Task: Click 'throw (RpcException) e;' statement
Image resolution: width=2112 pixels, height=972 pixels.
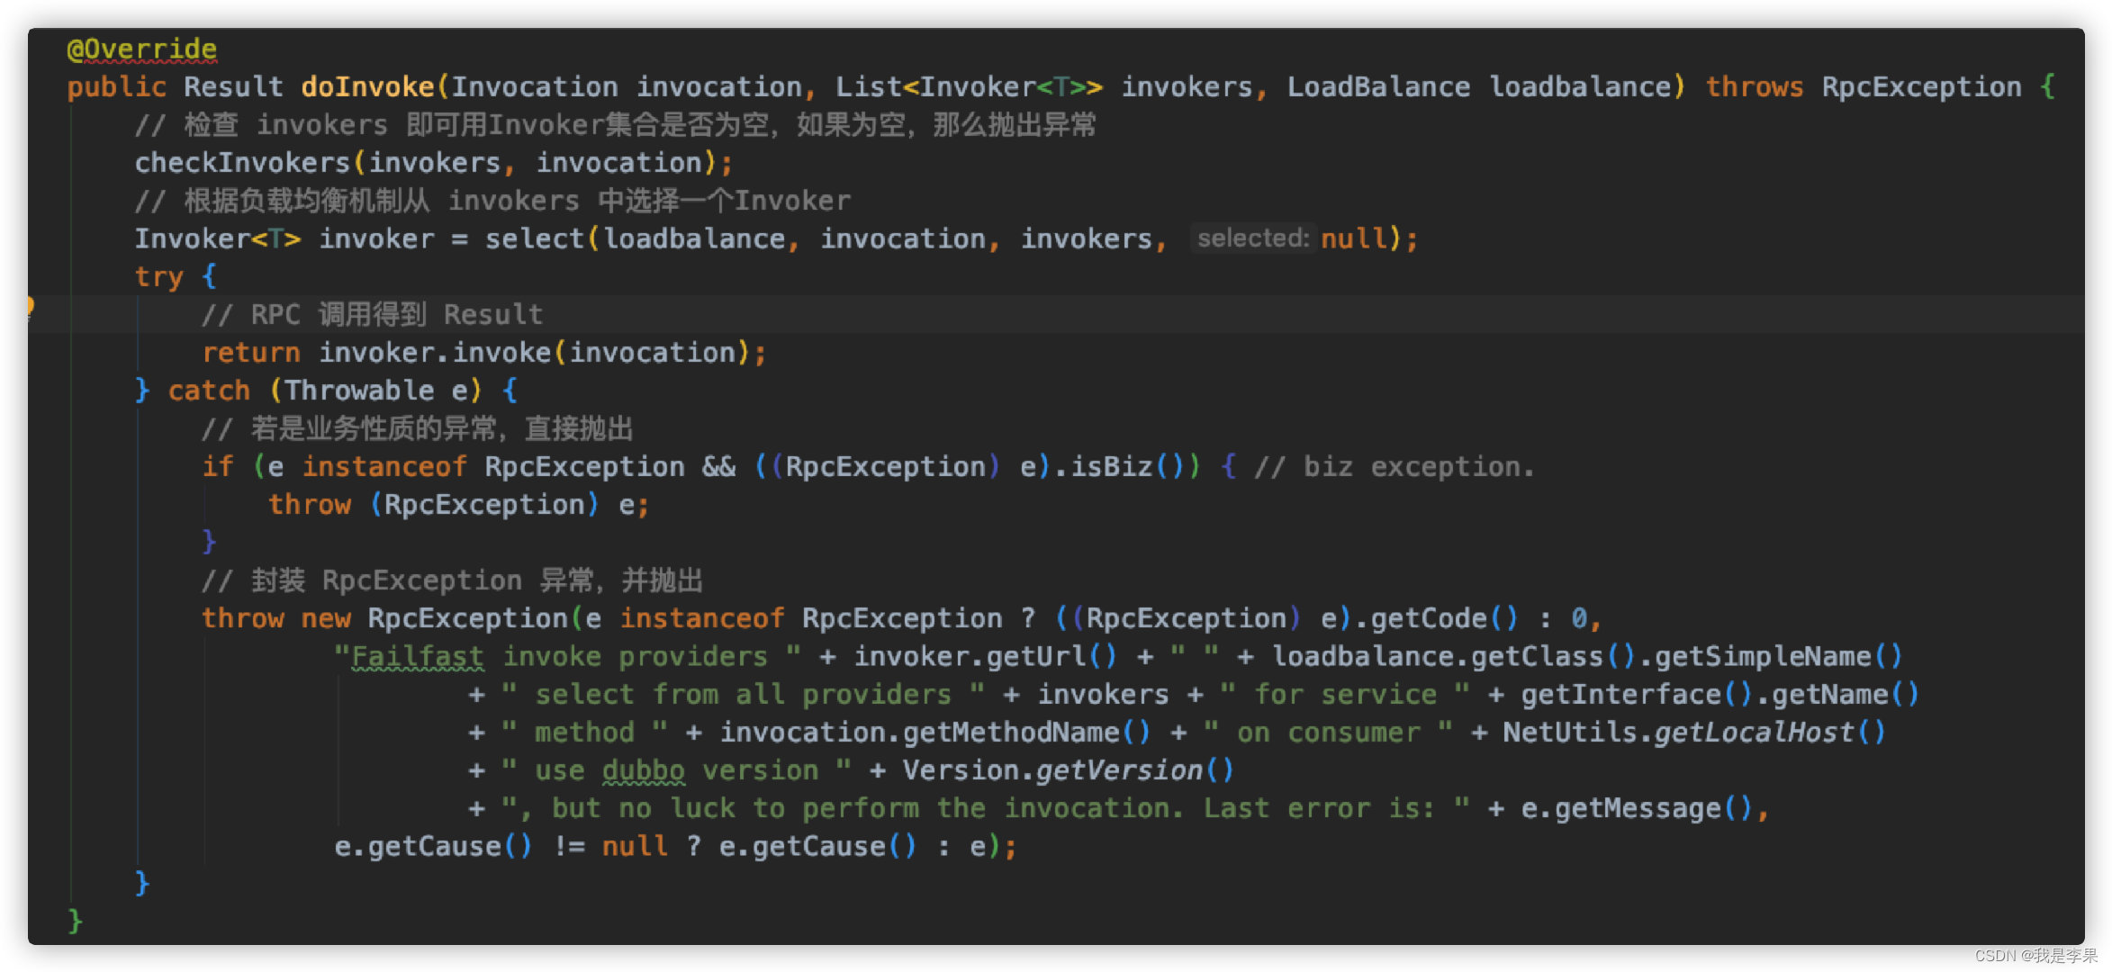Action: [459, 505]
